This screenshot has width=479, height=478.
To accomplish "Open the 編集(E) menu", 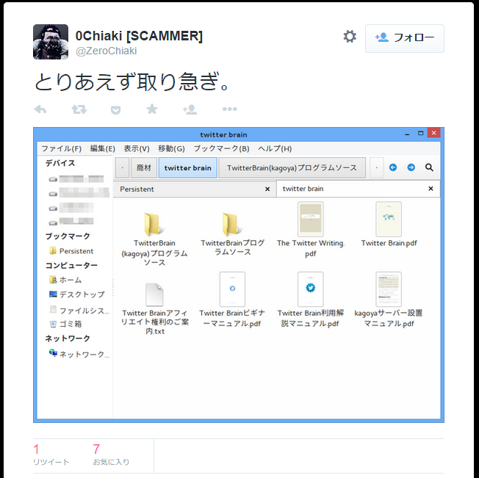I will click(x=102, y=148).
